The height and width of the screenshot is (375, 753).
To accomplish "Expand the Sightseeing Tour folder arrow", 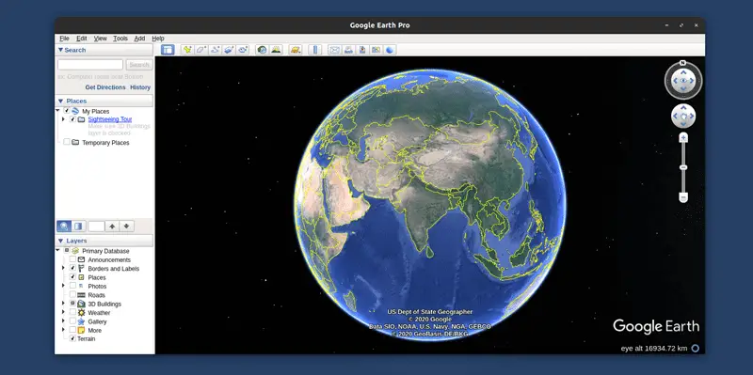I will pyautogui.click(x=63, y=119).
